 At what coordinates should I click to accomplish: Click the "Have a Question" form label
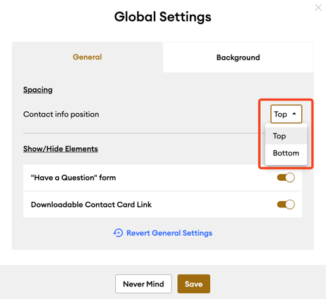(x=73, y=178)
